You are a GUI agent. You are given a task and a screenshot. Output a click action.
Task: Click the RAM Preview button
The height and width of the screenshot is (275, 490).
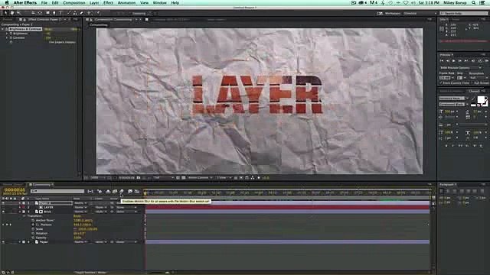pos(486,61)
